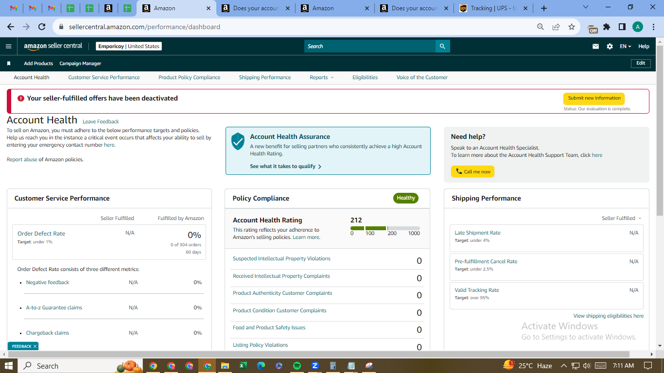Screen dimensions: 664x373
Task: Go to Product Policy Compliance tab
Action: click(190, 78)
